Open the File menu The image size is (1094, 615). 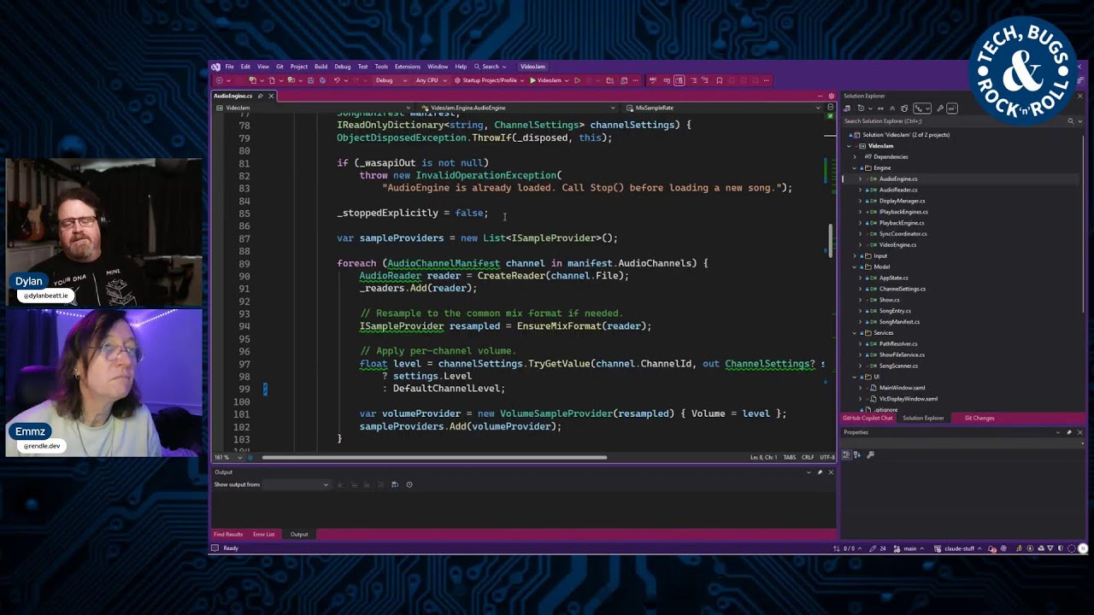[x=229, y=67]
